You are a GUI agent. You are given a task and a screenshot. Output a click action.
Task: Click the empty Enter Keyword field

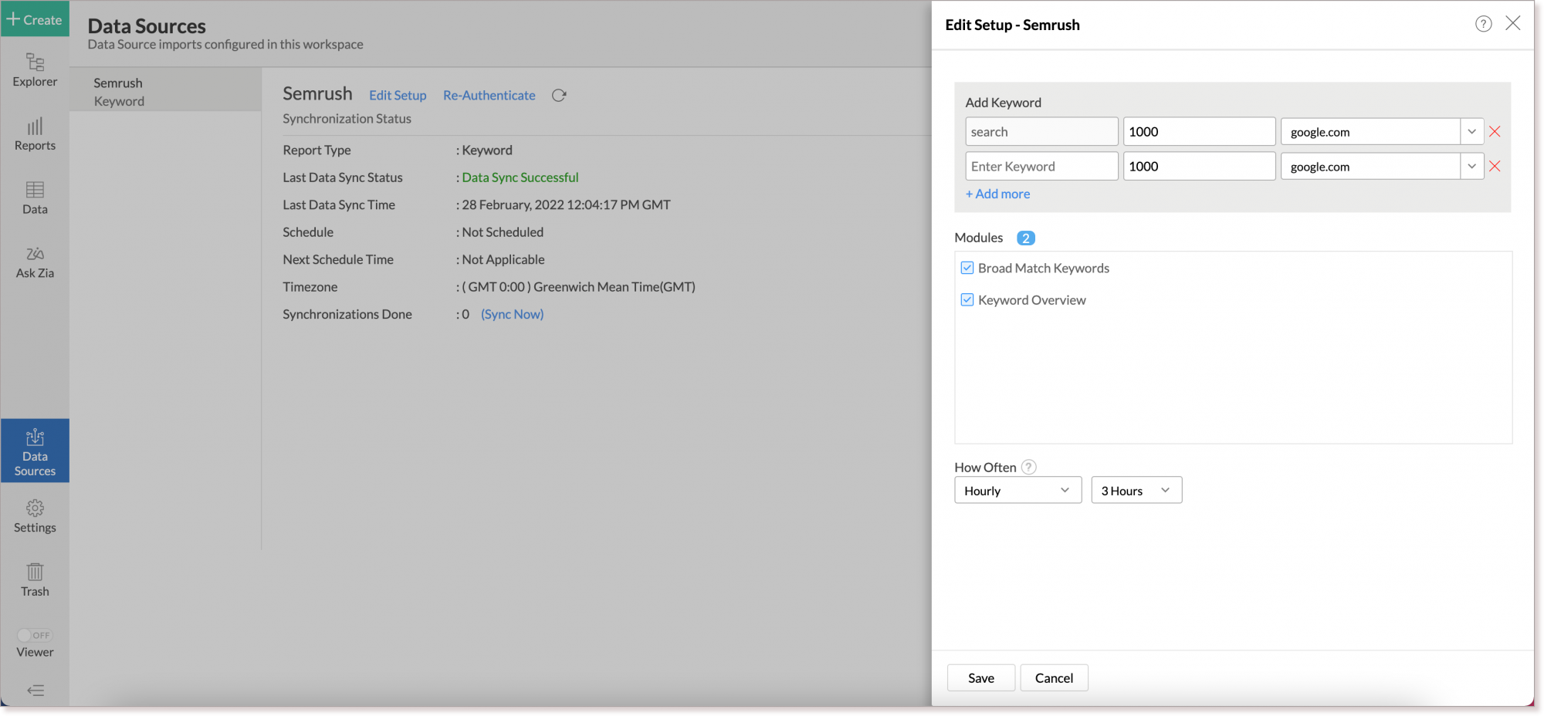coord(1041,166)
